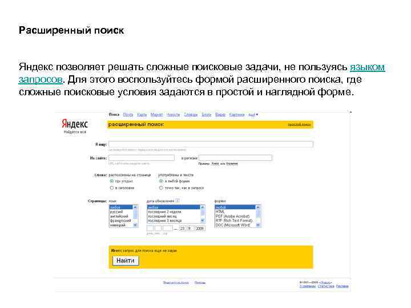411x308 pixels.
Task: Choose PDF (Adobe Acrobat) format
Action: [x=235, y=216]
